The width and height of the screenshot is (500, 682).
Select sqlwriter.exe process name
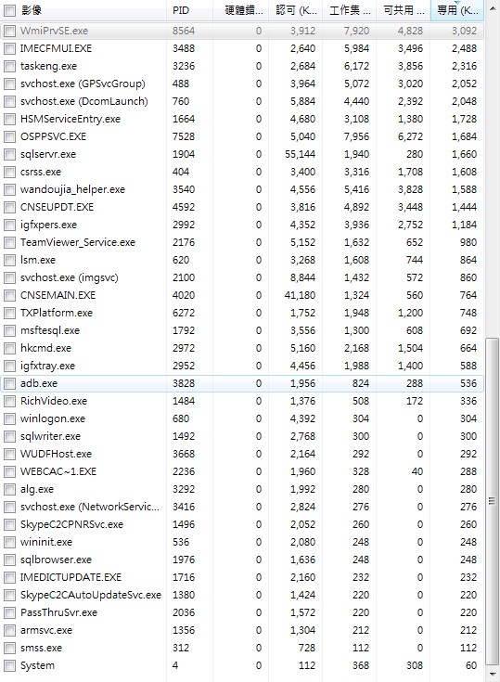pyautogui.click(x=50, y=436)
